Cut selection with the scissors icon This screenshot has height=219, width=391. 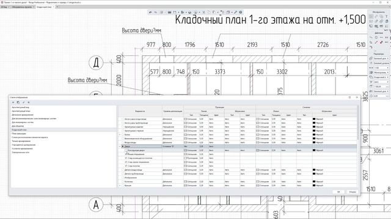pyautogui.click(x=203, y=12)
